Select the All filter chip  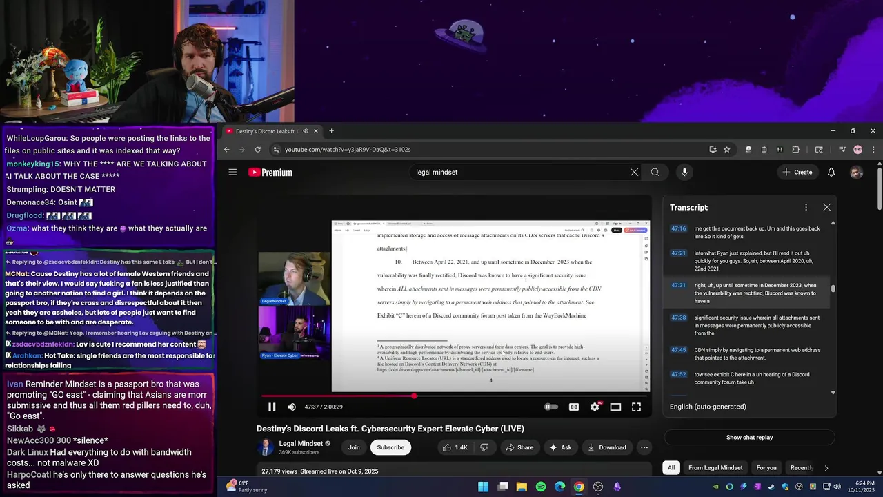(x=671, y=468)
